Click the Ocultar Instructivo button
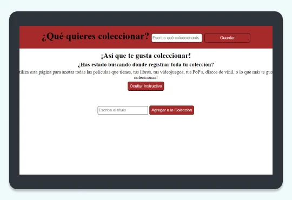This screenshot has width=292, height=200. [x=146, y=86]
